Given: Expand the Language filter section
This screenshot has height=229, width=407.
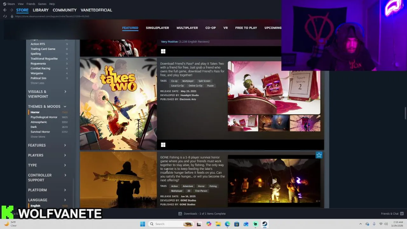Looking at the screenshot, I should 47,200.
